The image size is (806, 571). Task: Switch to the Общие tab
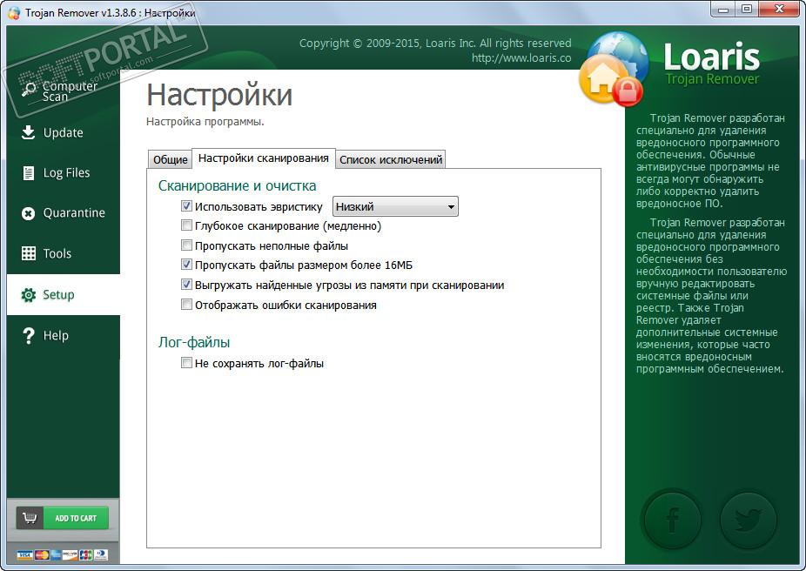(170, 159)
